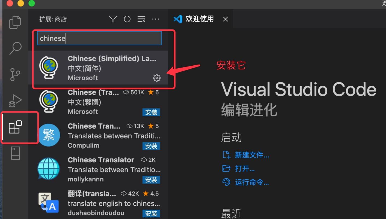Select the Run and Debug icon
Viewport: 386px width, 219px height.
click(15, 101)
